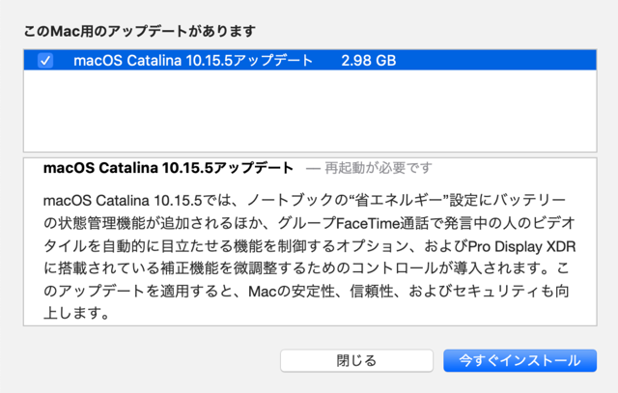This screenshot has width=618, height=393.
Task: Click the empty area of the update list
Action: click(310, 110)
